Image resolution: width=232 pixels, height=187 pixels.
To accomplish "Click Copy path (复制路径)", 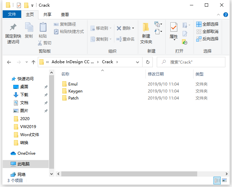I will click(65, 24).
